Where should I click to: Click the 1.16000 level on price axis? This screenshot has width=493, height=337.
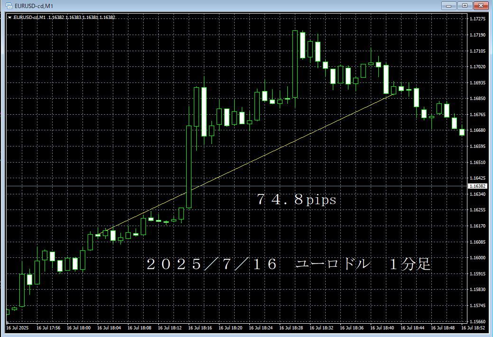(477, 258)
